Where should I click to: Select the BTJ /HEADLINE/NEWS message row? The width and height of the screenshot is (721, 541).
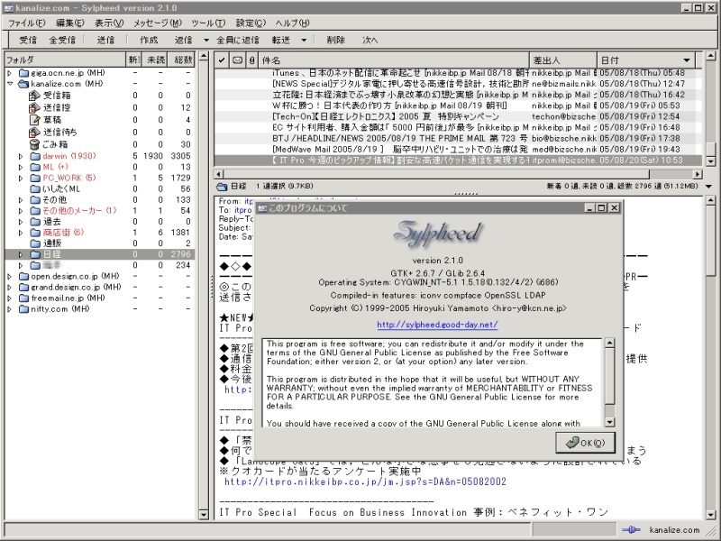[458, 139]
